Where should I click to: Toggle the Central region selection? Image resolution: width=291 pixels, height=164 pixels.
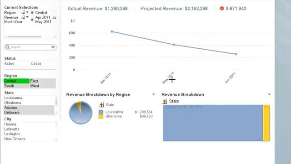click(16, 81)
